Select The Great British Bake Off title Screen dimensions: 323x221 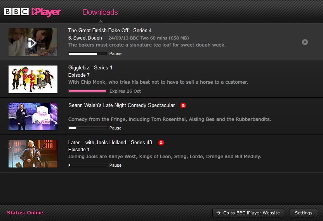(110, 30)
